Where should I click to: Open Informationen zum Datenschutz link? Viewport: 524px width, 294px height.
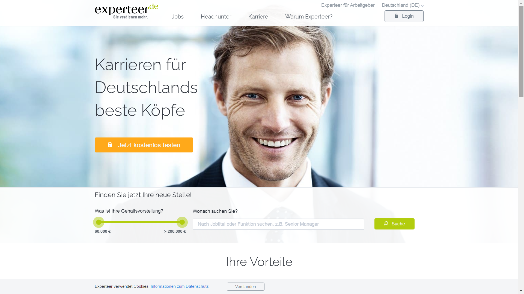point(180,286)
